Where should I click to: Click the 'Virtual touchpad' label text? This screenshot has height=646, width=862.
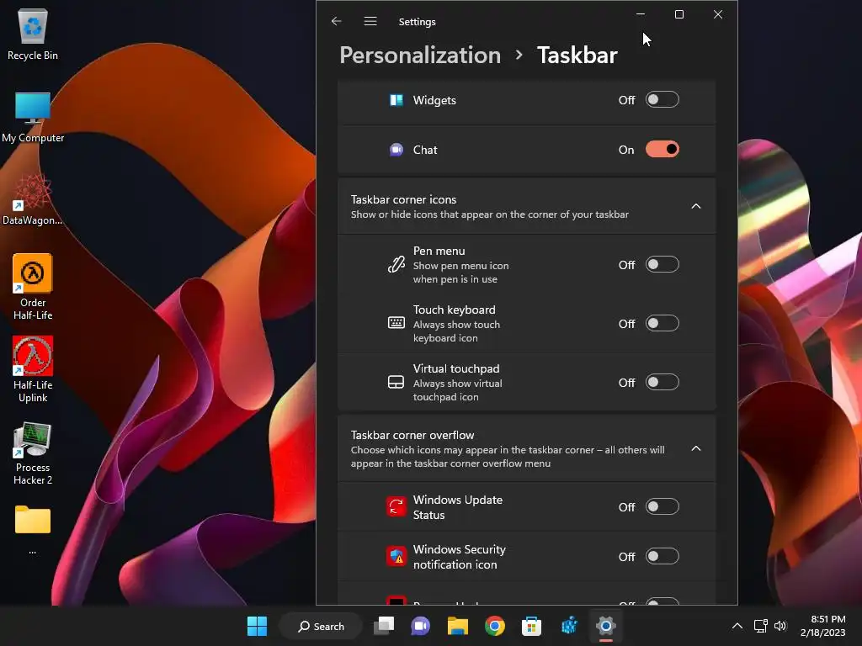pyautogui.click(x=456, y=368)
